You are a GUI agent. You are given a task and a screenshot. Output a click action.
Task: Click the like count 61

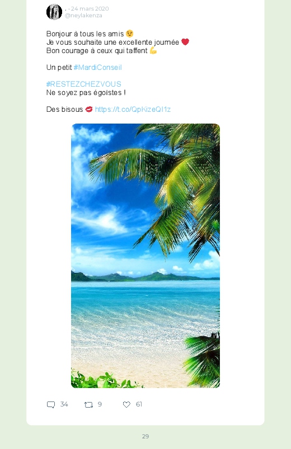click(x=139, y=404)
